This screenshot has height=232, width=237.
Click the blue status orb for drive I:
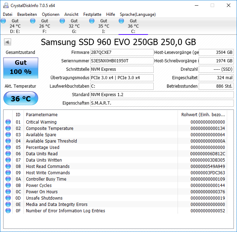point(92,21)
